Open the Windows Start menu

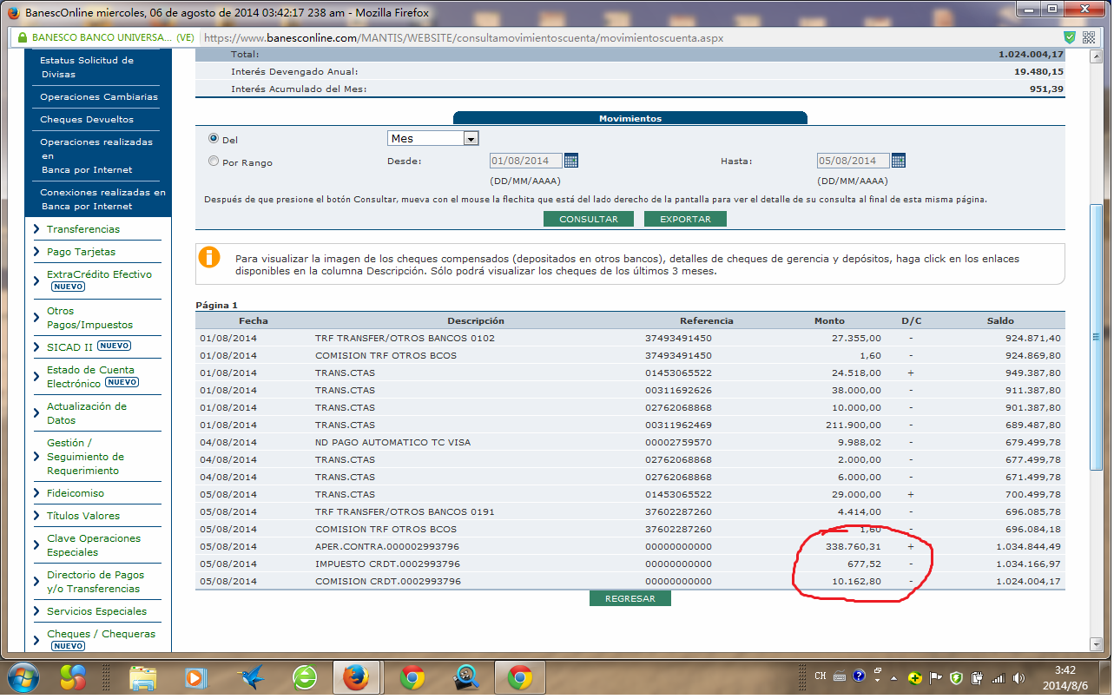click(23, 677)
